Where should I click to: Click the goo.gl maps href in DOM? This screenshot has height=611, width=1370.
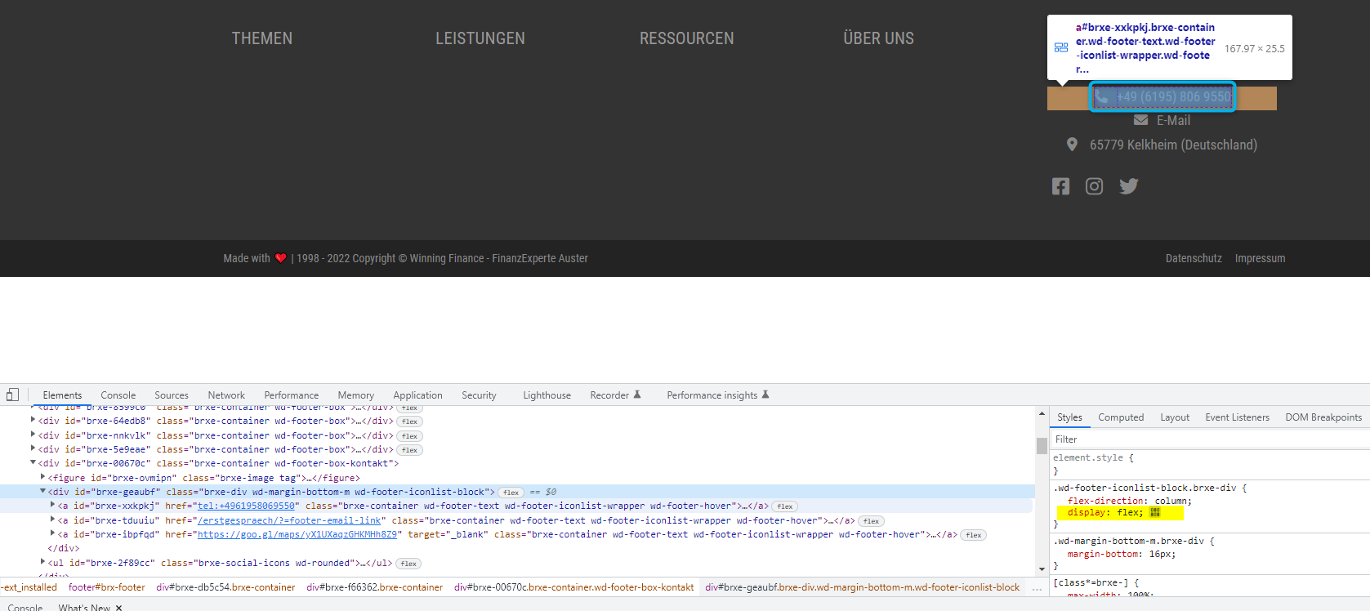click(297, 535)
